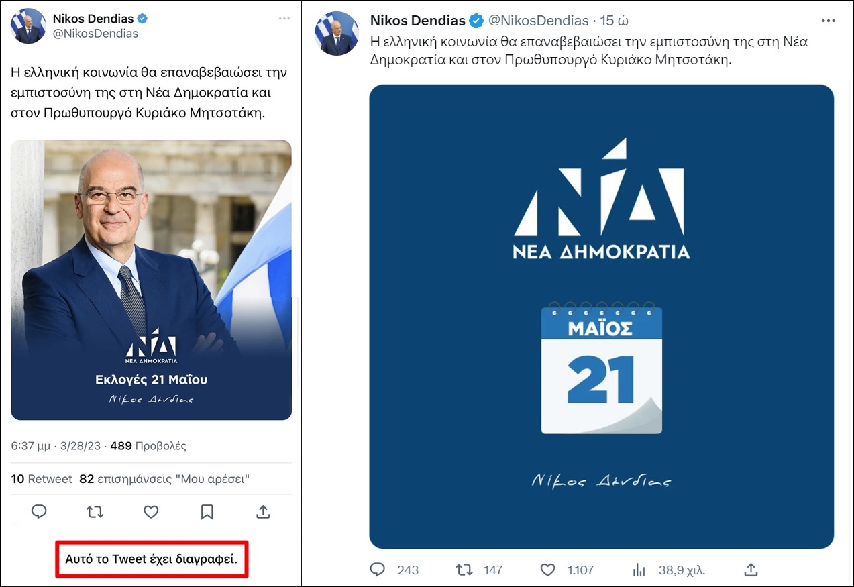Screen dimensions: 854x587
Task: Like the left tweet with the heart icon
Action: tap(151, 512)
